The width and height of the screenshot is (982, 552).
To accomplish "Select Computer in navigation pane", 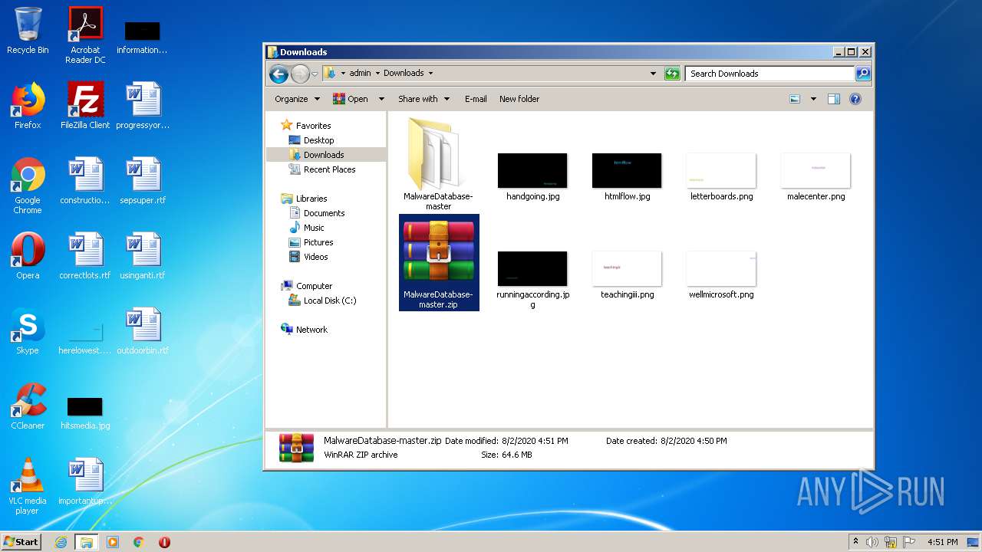I will pyautogui.click(x=306, y=286).
